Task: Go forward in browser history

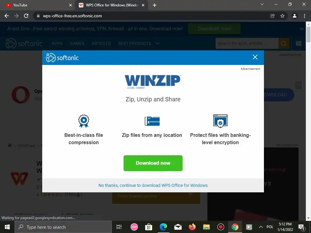Action: [16, 16]
